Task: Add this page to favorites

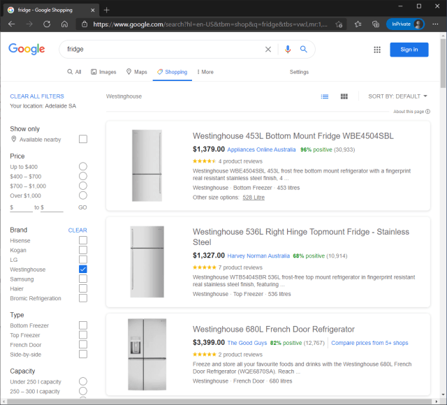Action: 339,24
